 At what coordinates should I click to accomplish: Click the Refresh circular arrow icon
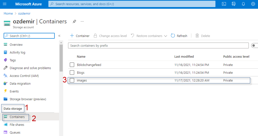tap(173, 36)
